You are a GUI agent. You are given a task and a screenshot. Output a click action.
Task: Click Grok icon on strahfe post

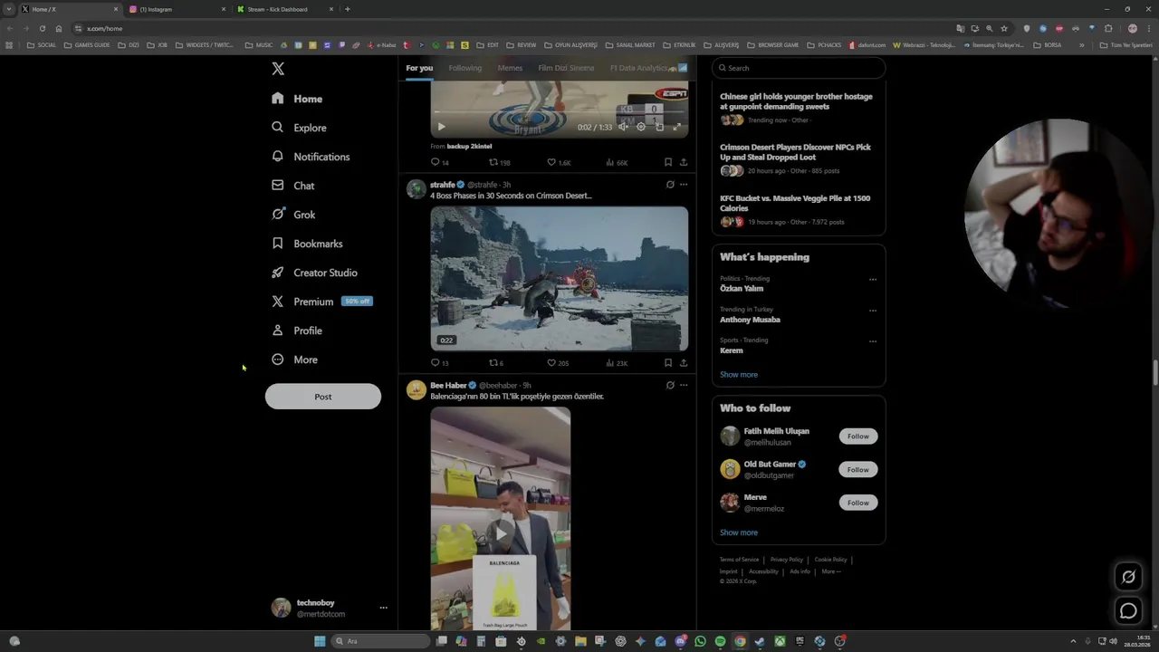pyautogui.click(x=670, y=185)
